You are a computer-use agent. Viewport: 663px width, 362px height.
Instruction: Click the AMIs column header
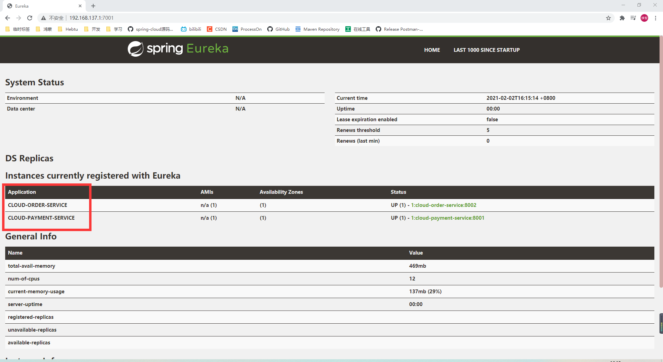tap(207, 192)
